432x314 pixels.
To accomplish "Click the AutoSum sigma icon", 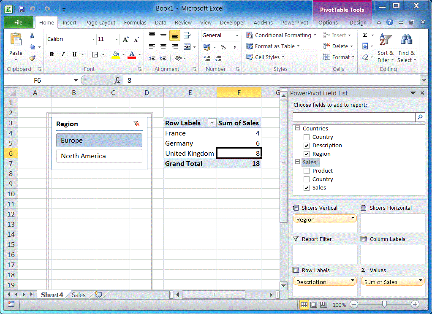I will [x=365, y=35].
